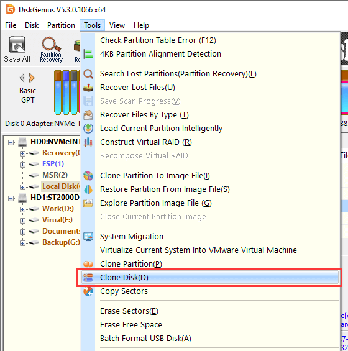The image size is (348, 351).
Task: Choose Batch Format USB Disk(A)
Action: click(x=210, y=339)
